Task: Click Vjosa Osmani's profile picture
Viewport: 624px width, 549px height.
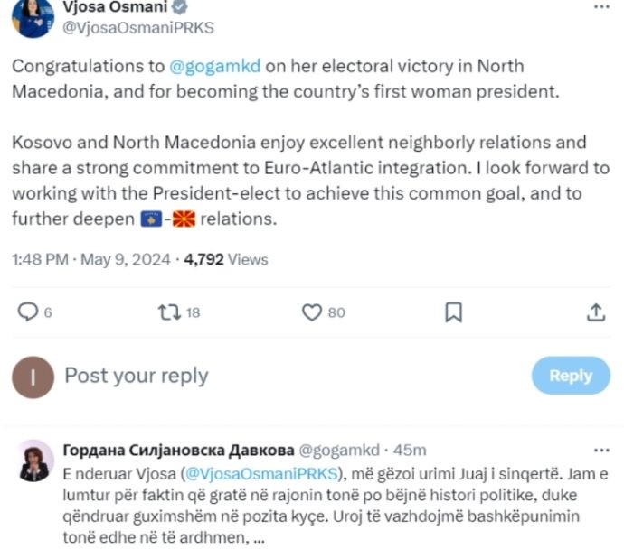Action: [x=34, y=16]
